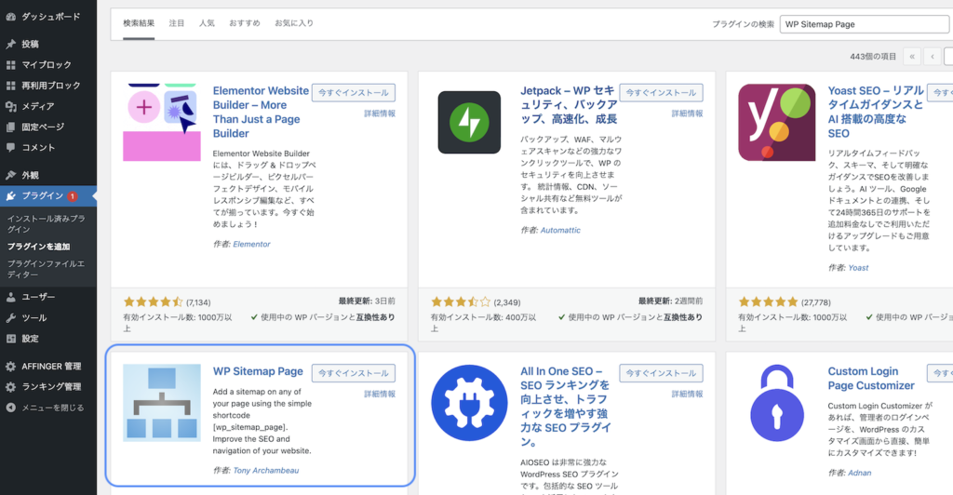Click the gear icon beside ランキング管理
953x495 pixels.
click(10, 387)
